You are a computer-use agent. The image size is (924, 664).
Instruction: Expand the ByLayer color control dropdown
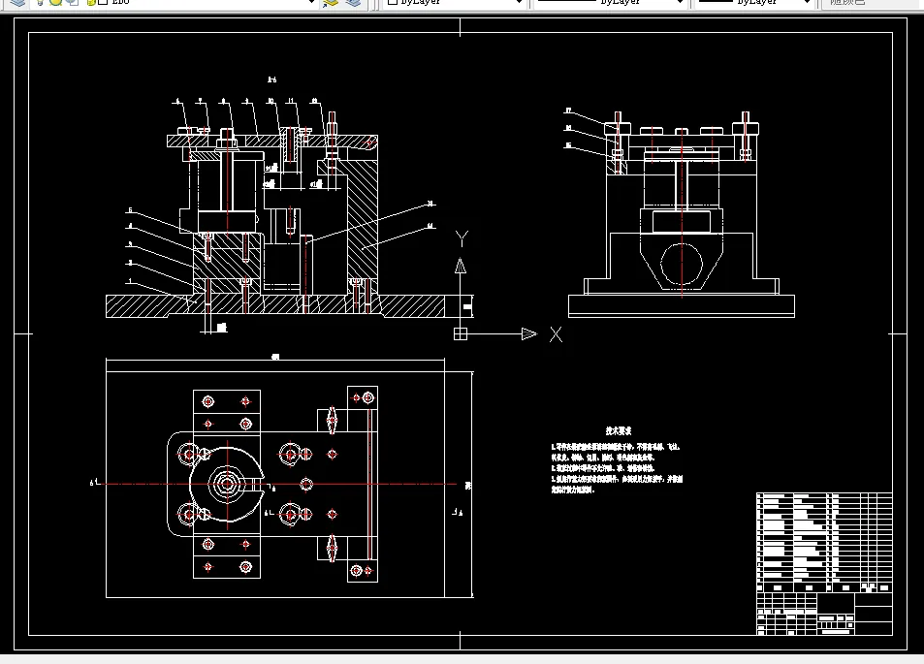519,2
